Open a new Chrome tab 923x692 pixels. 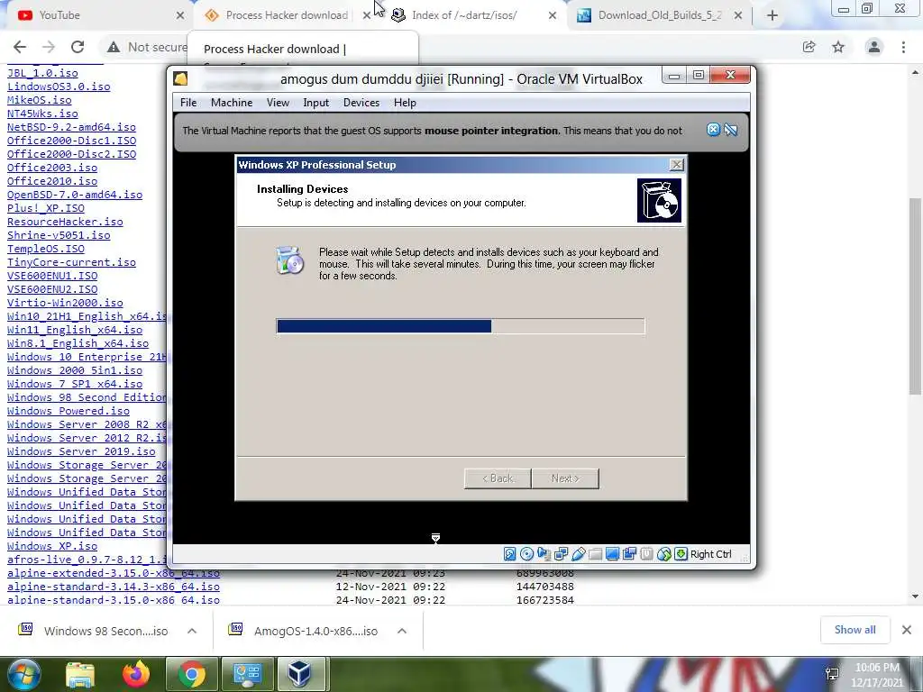click(772, 15)
